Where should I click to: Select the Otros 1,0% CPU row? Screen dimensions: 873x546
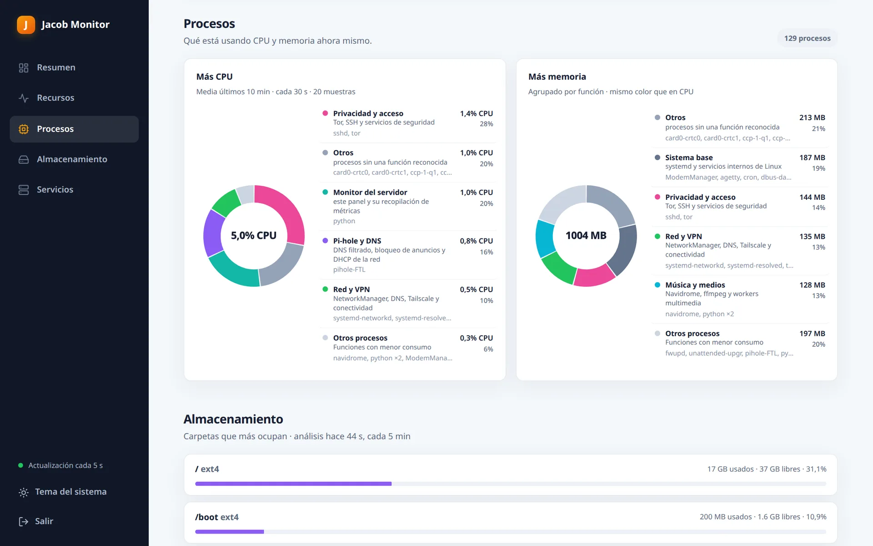pyautogui.click(x=408, y=162)
